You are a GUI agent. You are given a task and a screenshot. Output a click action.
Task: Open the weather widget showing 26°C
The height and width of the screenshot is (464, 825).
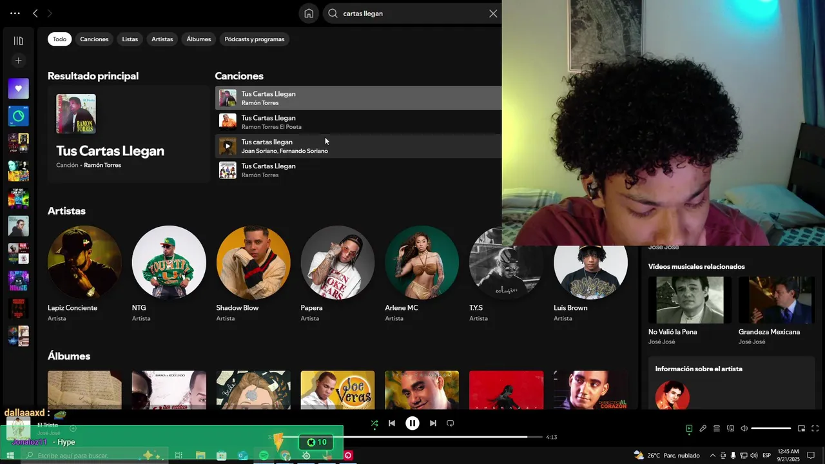(x=667, y=456)
